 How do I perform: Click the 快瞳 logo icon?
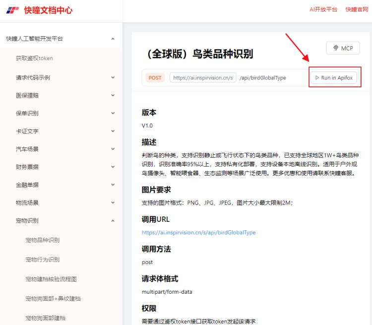click(x=12, y=10)
